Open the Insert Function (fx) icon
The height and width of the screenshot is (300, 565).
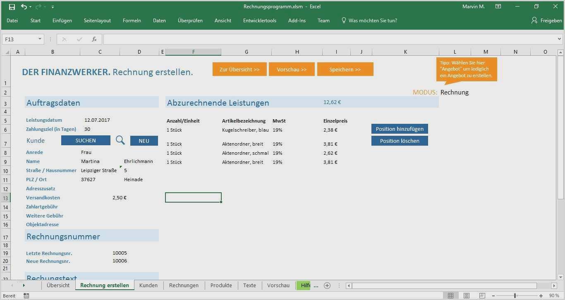click(94, 39)
